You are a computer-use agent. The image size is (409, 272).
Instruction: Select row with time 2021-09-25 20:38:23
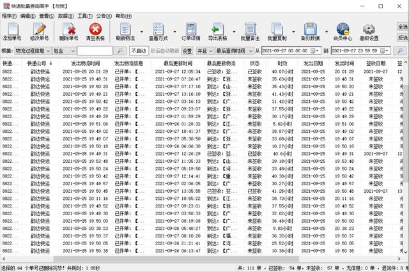pos(202,229)
